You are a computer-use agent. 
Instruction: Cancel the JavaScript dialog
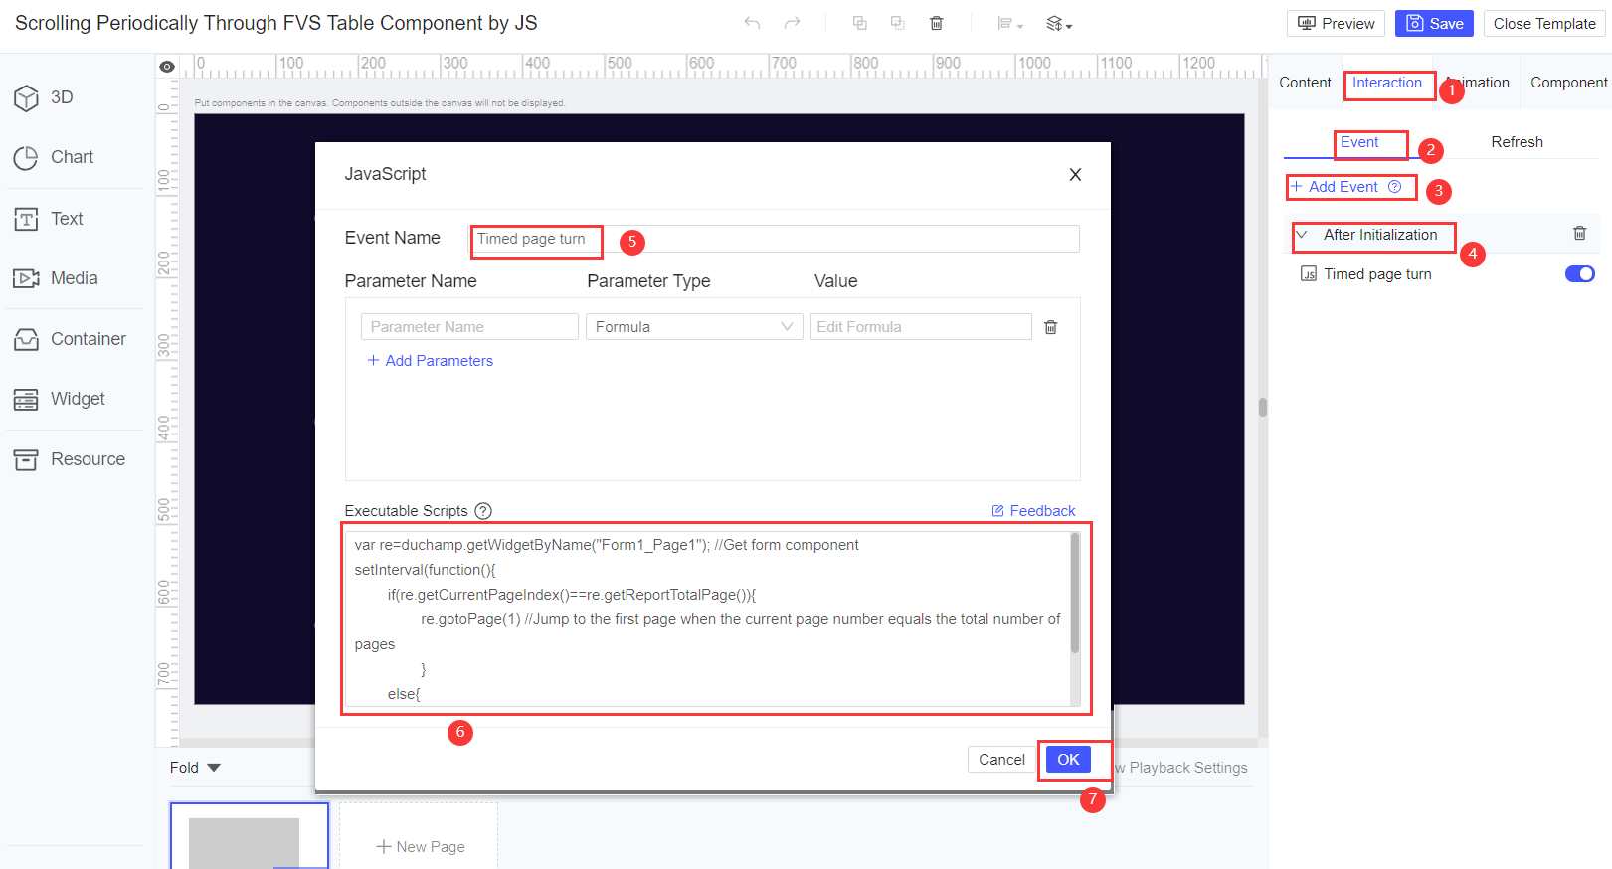click(x=1001, y=760)
